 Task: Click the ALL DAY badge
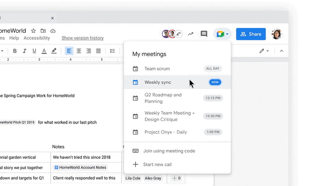coord(213,69)
